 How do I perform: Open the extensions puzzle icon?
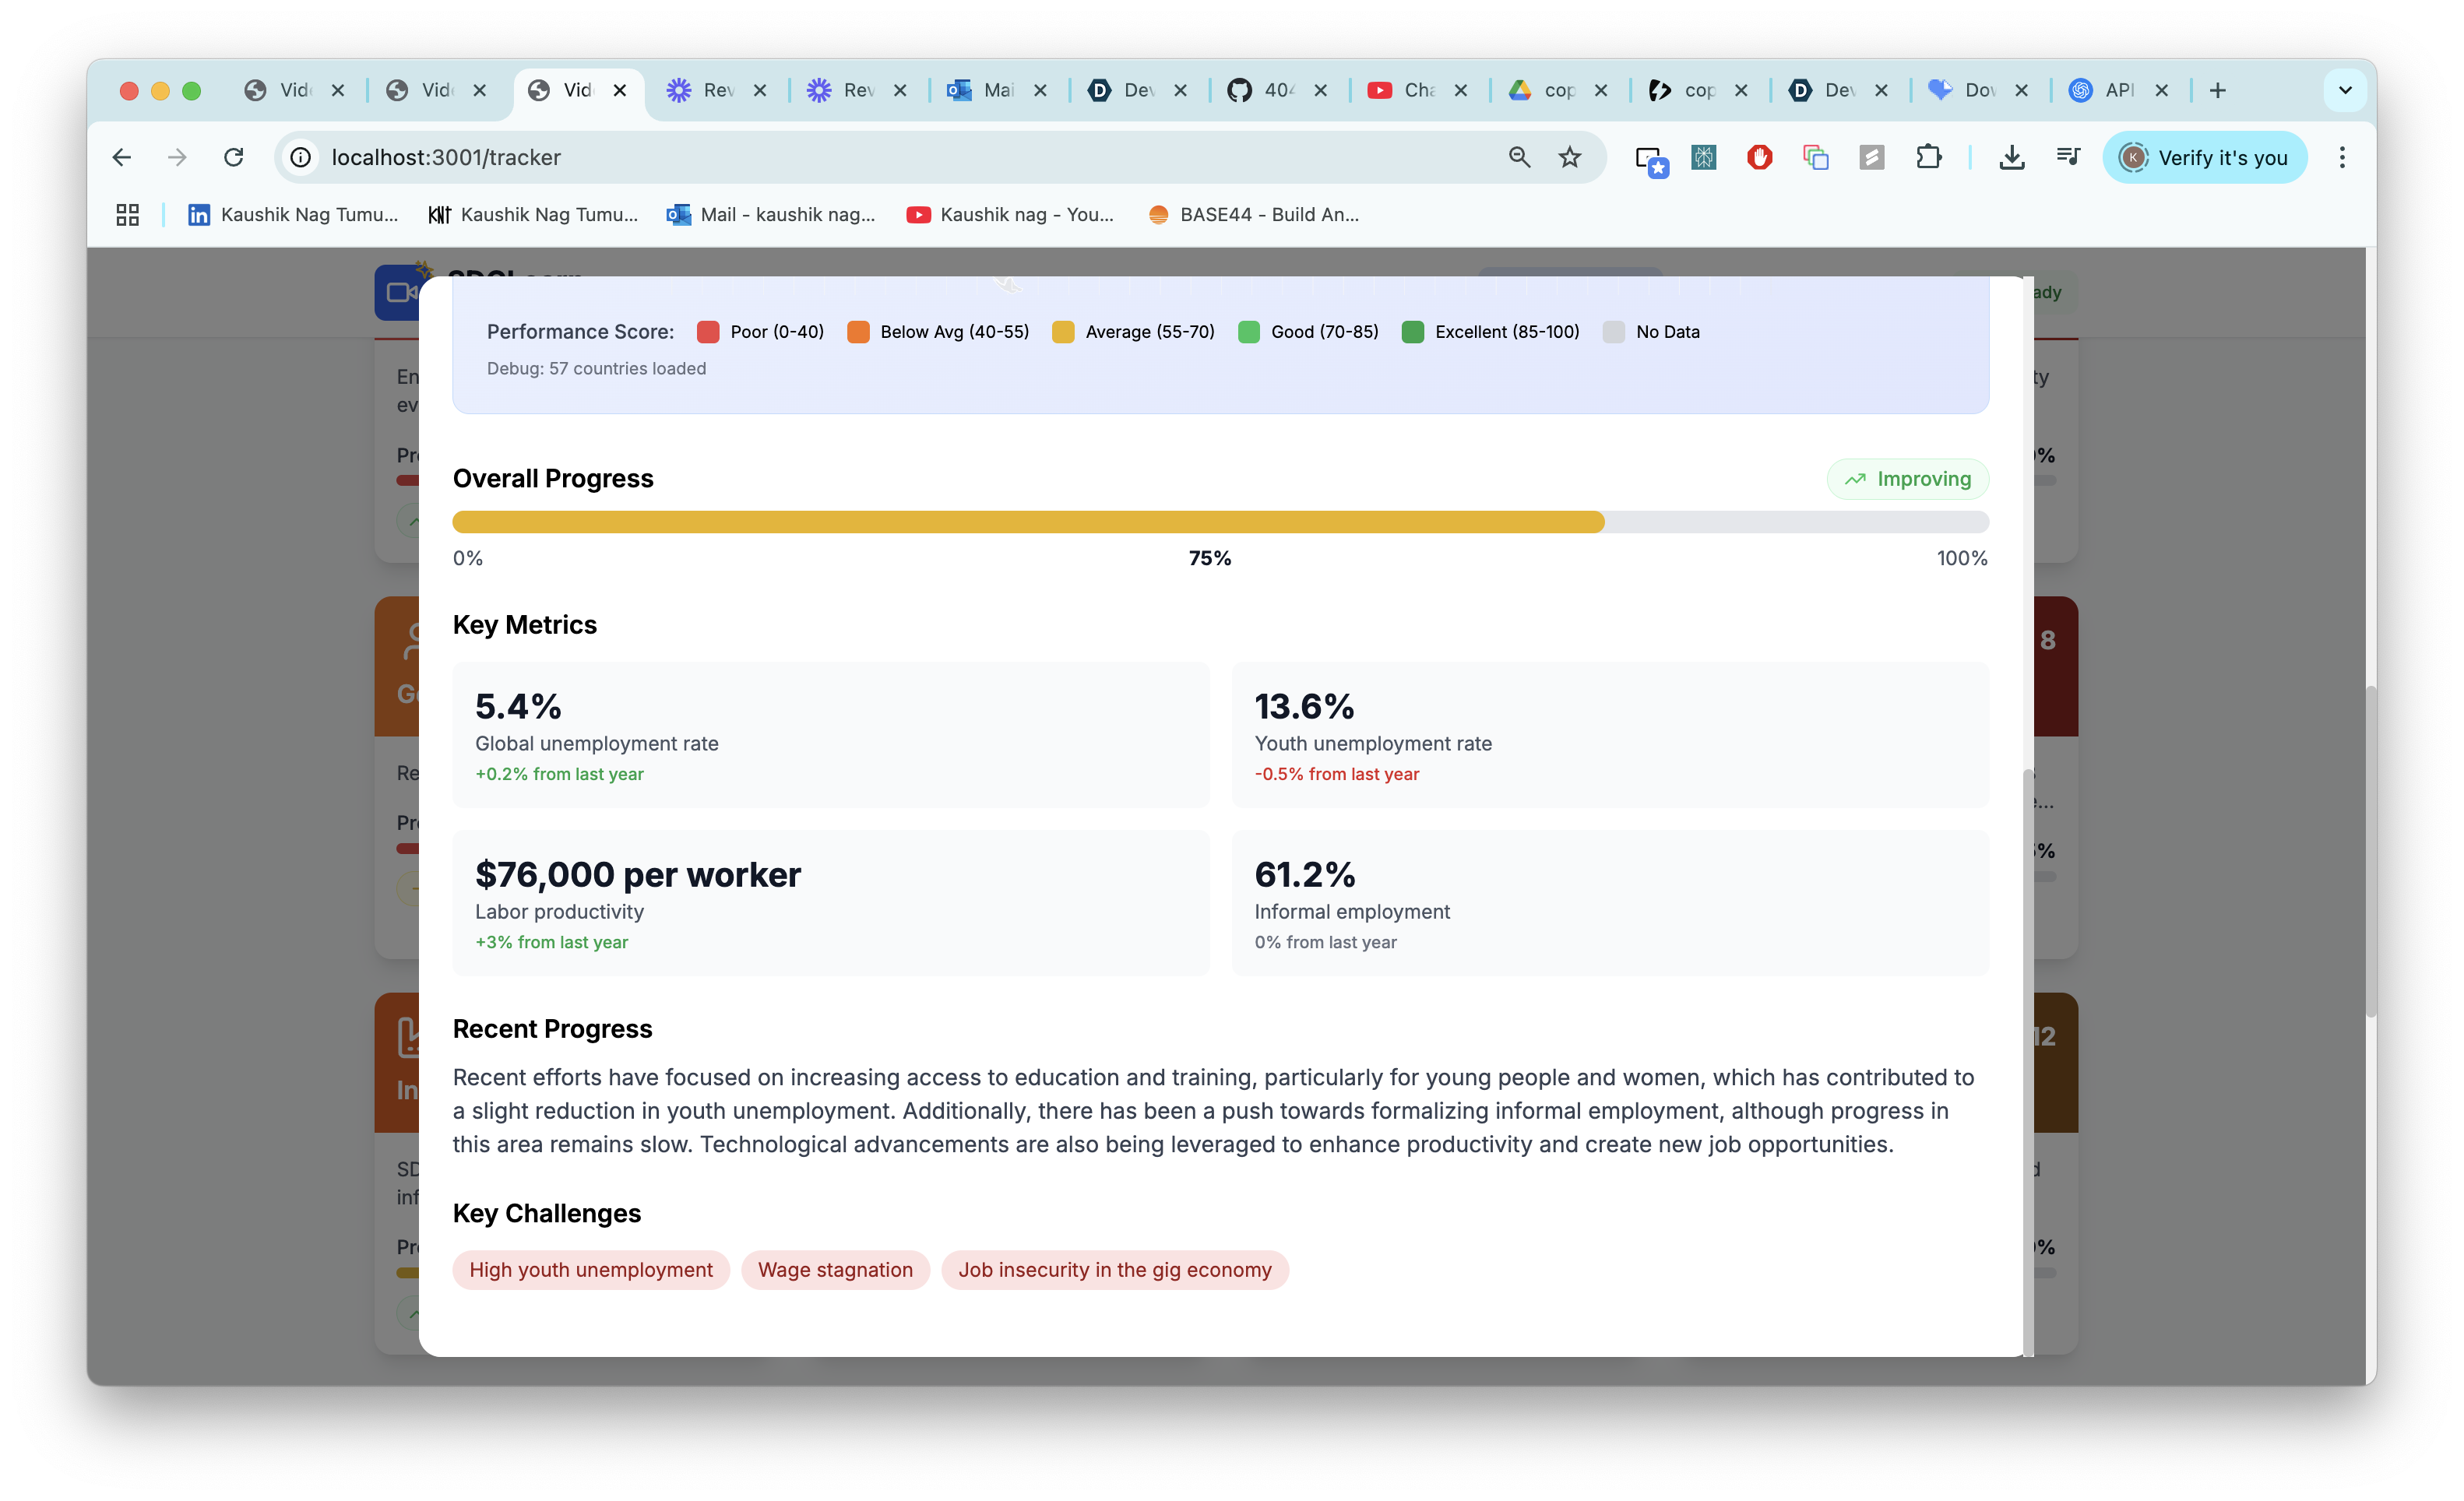(1928, 157)
